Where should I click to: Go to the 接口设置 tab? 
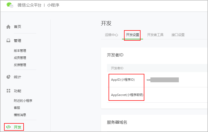pos(178,35)
